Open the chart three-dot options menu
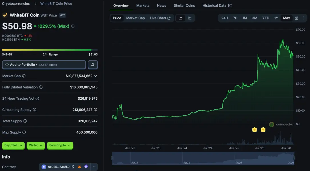The image size is (310, 171). pyautogui.click(x=303, y=18)
